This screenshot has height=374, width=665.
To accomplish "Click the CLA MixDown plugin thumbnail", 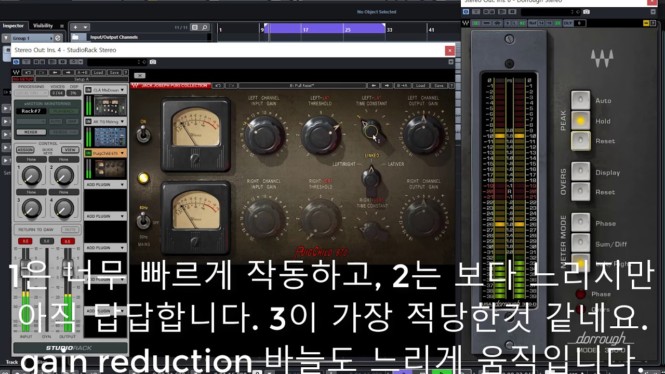I will tap(110, 105).
